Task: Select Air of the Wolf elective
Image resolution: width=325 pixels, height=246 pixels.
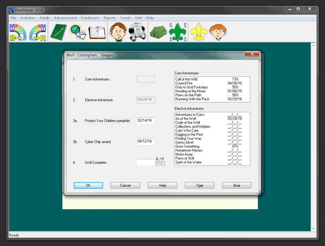Action: (x=212, y=118)
